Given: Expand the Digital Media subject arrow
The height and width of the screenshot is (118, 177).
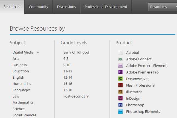Looking at the screenshot, I should point(38,53).
